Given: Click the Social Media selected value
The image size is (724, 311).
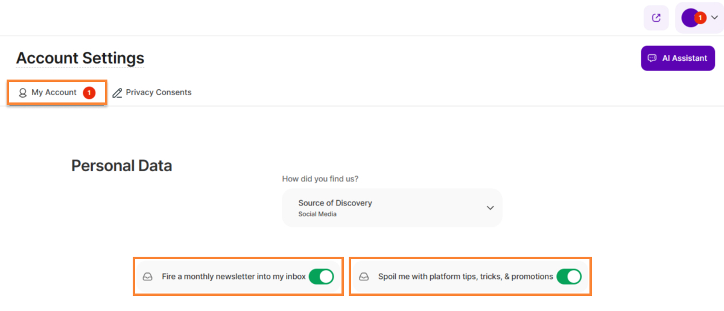Looking at the screenshot, I should 317,214.
